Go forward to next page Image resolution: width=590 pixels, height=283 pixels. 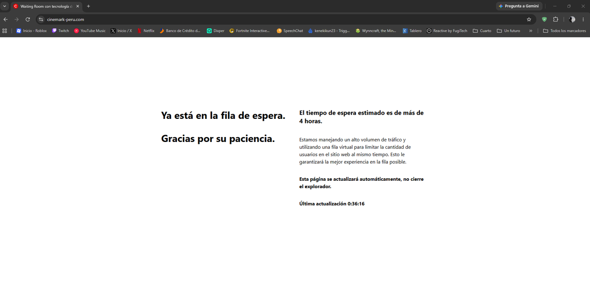tap(16, 19)
